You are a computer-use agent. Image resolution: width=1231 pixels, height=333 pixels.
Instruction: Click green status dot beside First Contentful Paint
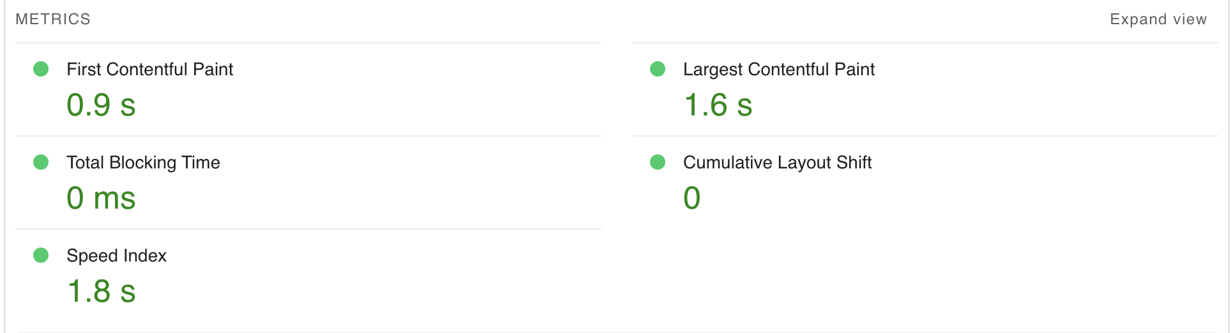point(41,69)
